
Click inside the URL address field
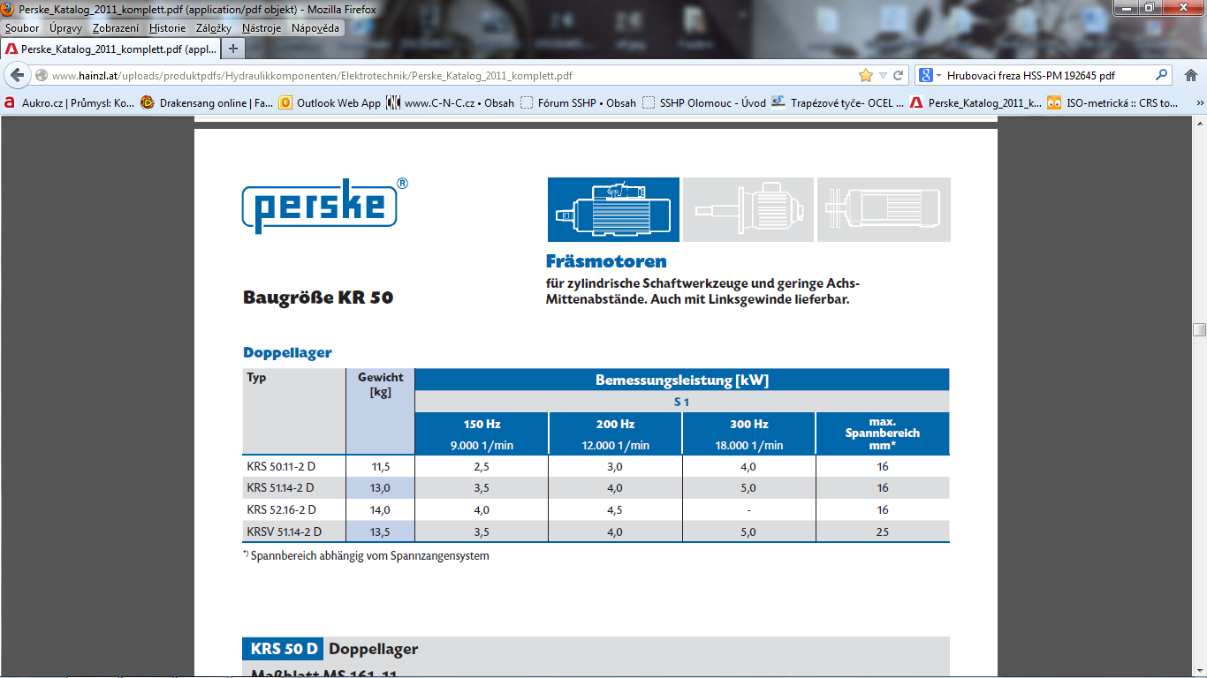click(x=442, y=76)
